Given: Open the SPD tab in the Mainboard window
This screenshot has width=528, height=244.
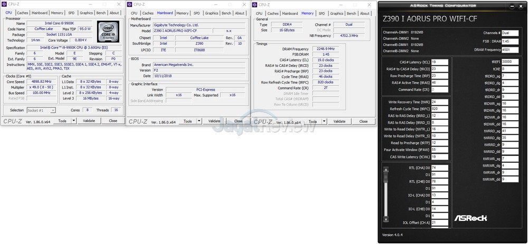Looking at the screenshot, I should tap(196, 13).
